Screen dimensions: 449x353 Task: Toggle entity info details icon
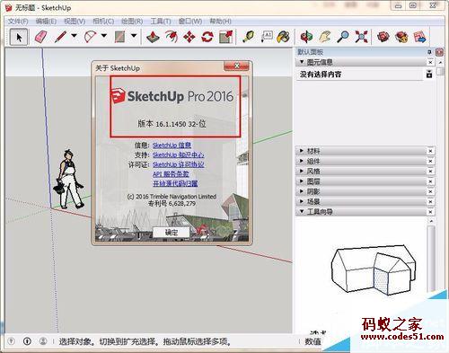(429, 74)
